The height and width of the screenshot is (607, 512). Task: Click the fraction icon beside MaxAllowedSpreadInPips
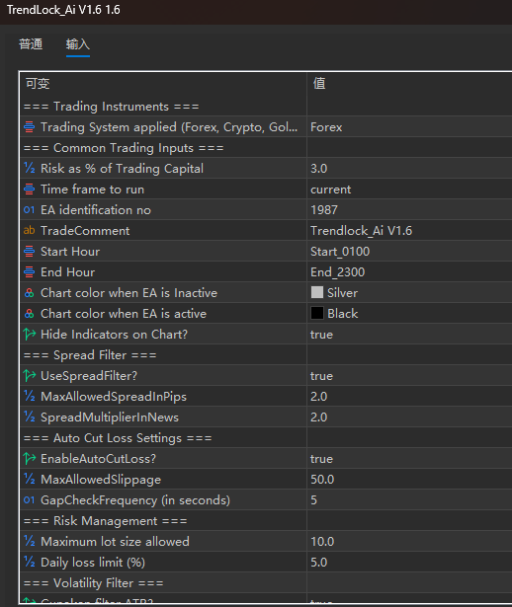[x=29, y=397]
